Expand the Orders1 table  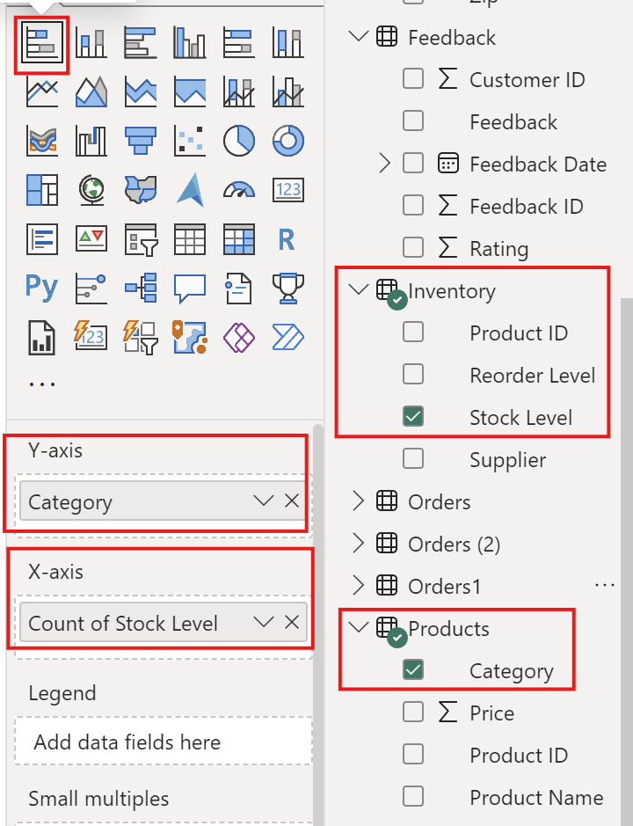click(358, 586)
